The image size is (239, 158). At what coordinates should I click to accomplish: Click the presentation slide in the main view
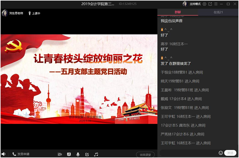pyautogui.click(x=79, y=79)
